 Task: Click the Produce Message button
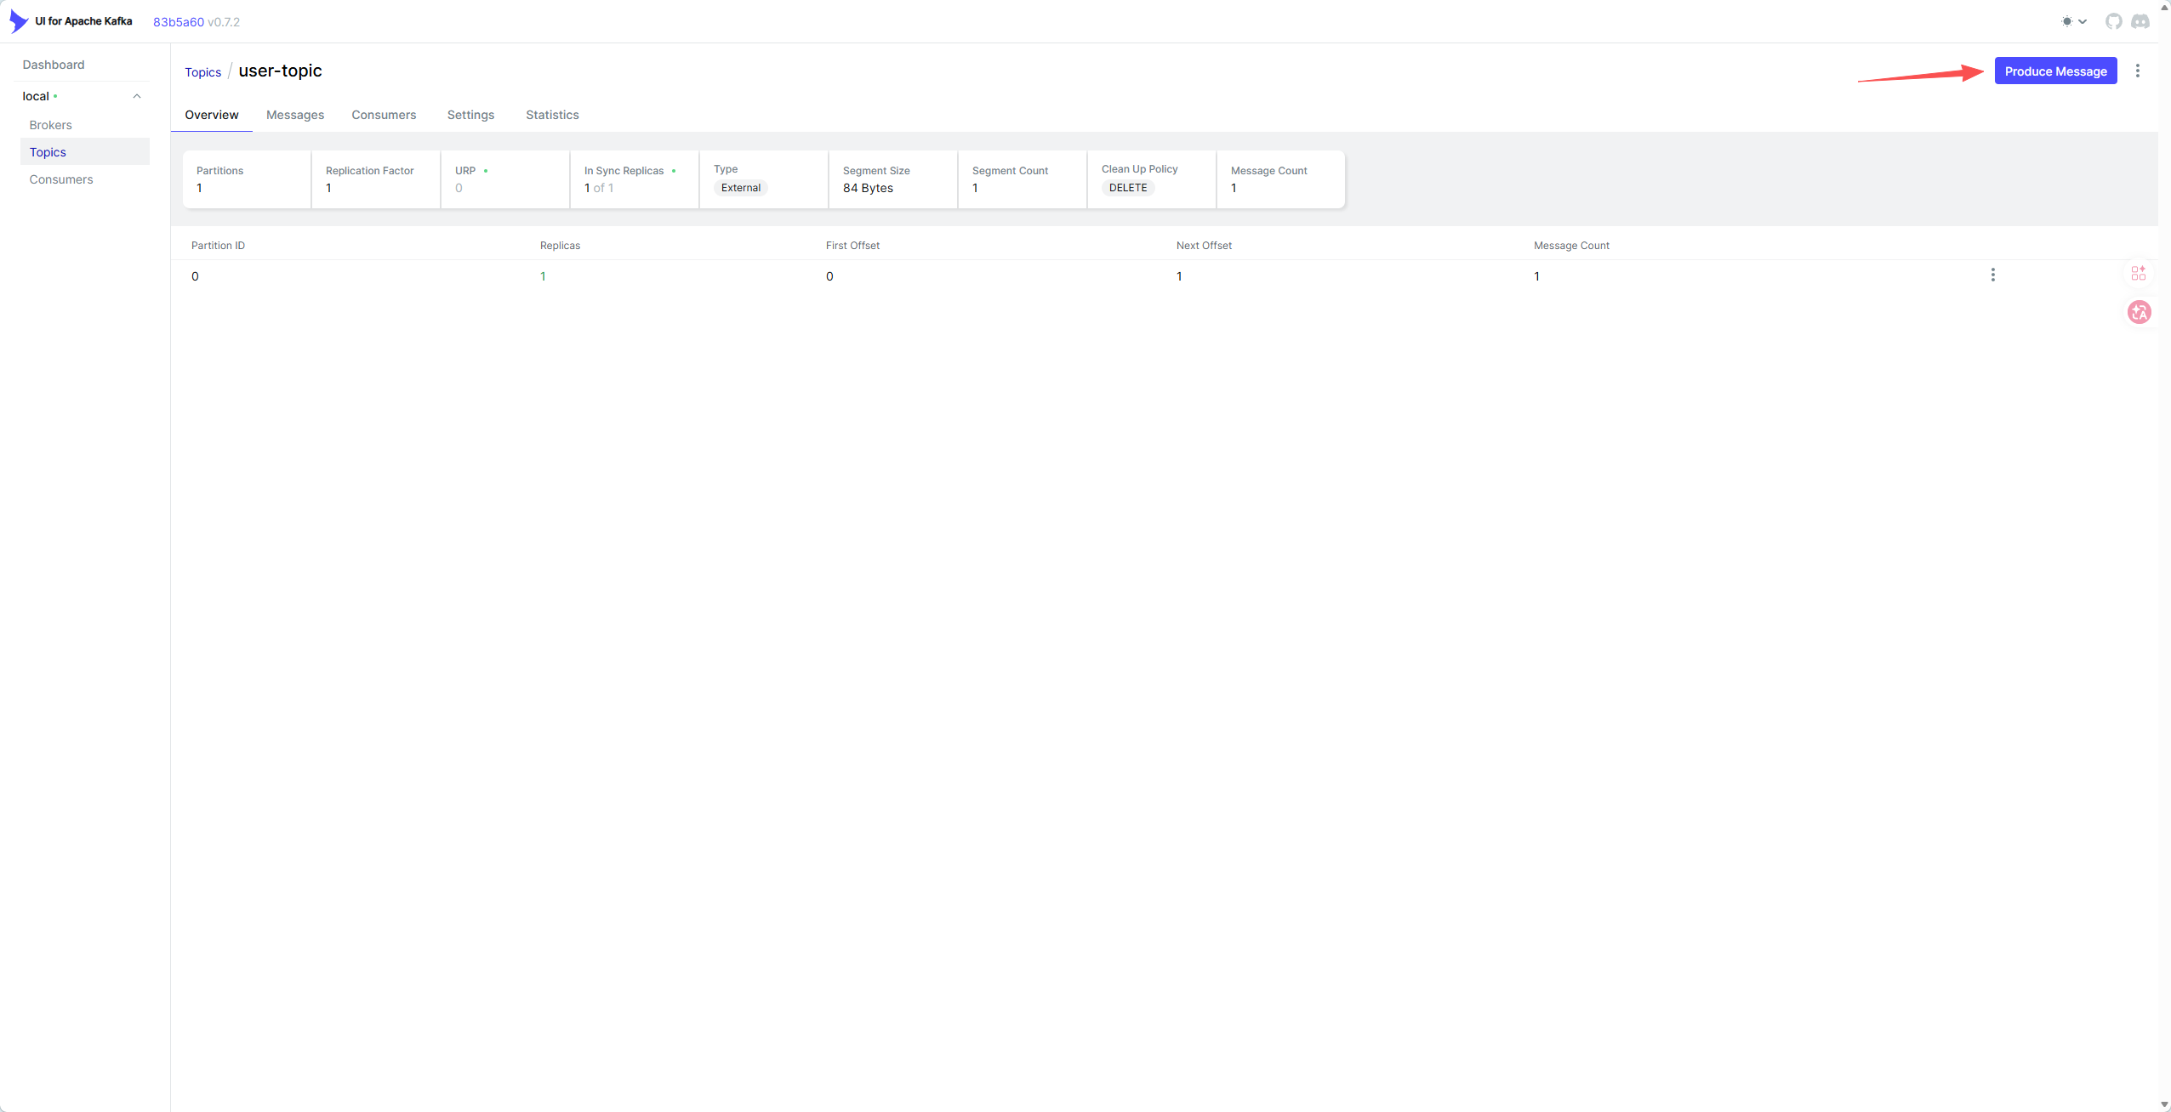click(2054, 71)
